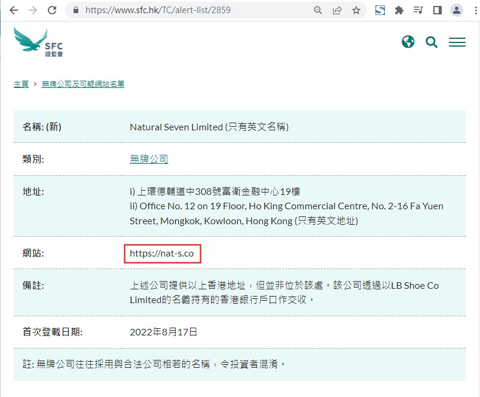Reload the current page

(52, 10)
